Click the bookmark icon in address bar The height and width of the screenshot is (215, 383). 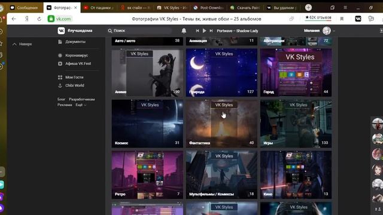tap(342, 19)
